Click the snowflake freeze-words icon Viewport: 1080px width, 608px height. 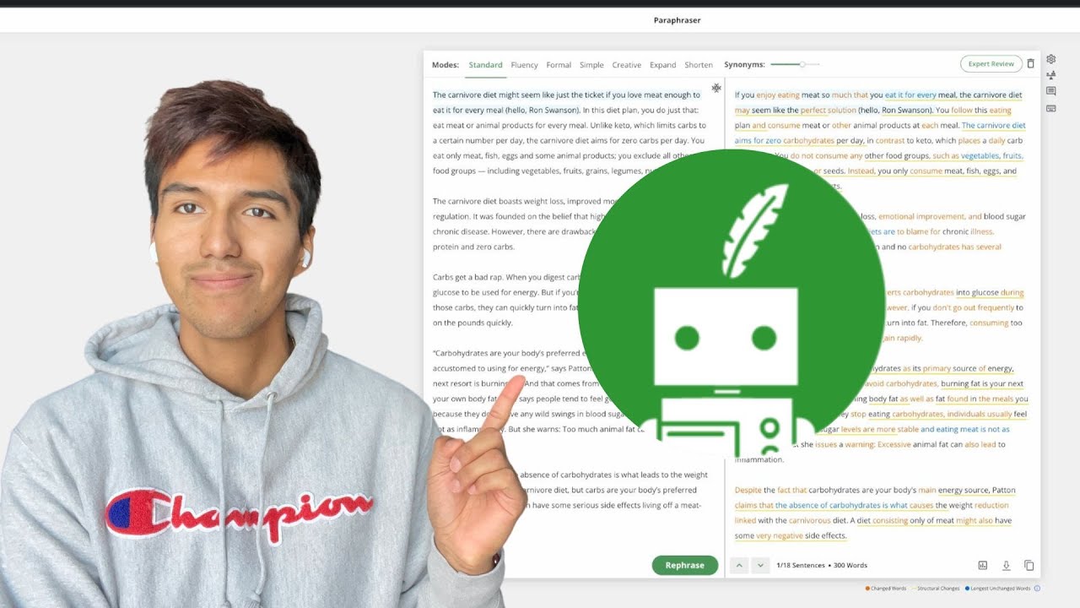tap(715, 88)
